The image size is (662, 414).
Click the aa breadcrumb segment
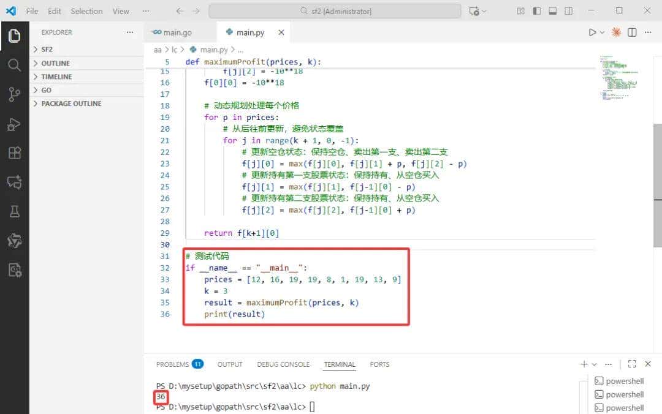[158, 50]
